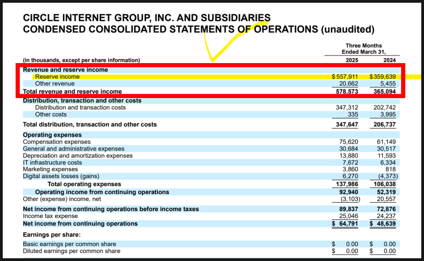Select the "Distribution and transaction costs" row label

[x=80, y=107]
